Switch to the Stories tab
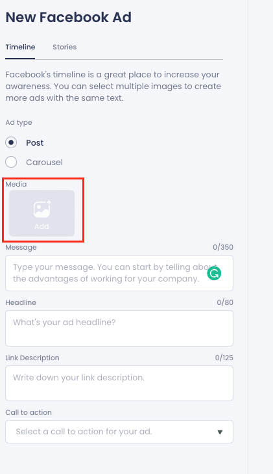Image resolution: width=273 pixels, height=474 pixels. click(64, 47)
